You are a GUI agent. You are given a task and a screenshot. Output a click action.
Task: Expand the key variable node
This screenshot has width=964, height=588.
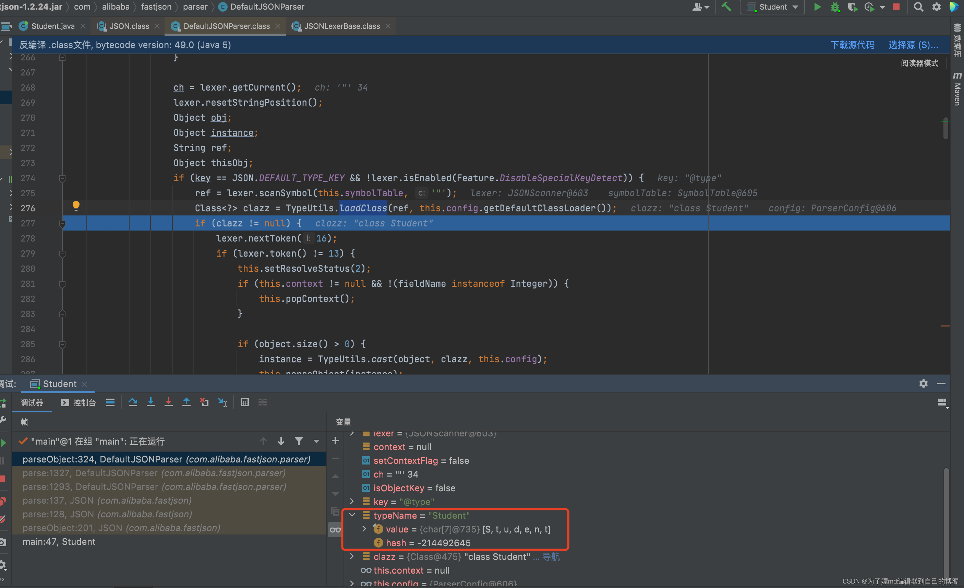point(352,502)
